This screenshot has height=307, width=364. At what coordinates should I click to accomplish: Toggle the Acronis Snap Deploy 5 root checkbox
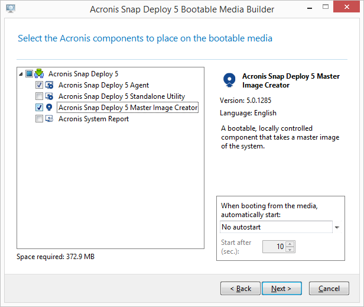(x=29, y=74)
